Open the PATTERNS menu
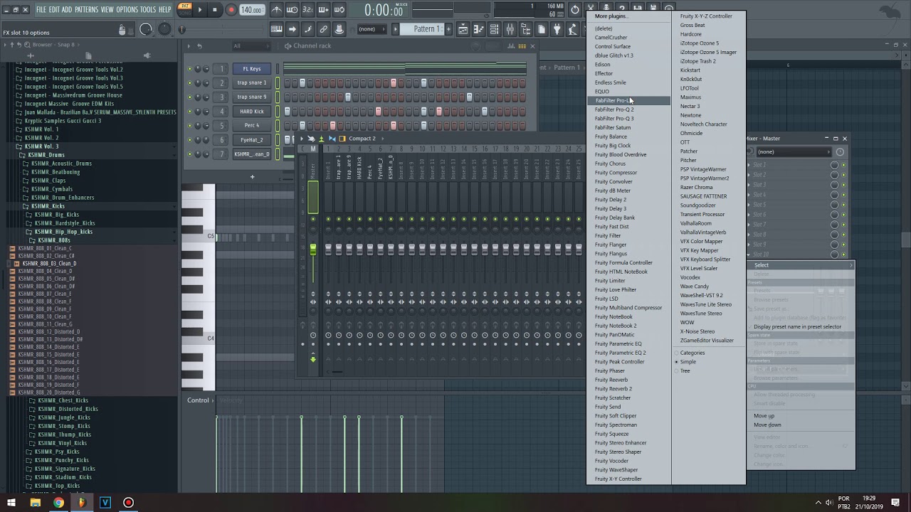 coord(86,10)
